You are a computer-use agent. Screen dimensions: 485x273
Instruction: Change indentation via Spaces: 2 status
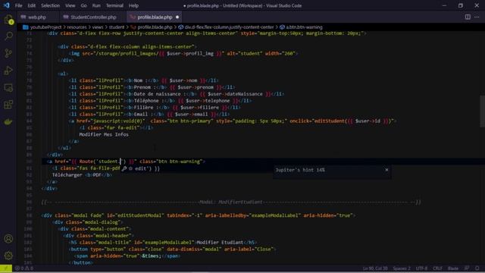tap(402, 268)
